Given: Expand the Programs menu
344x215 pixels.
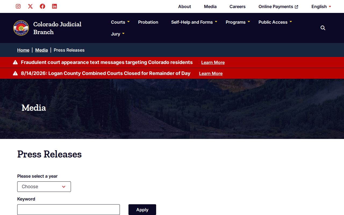Looking at the screenshot, I should 238,22.
